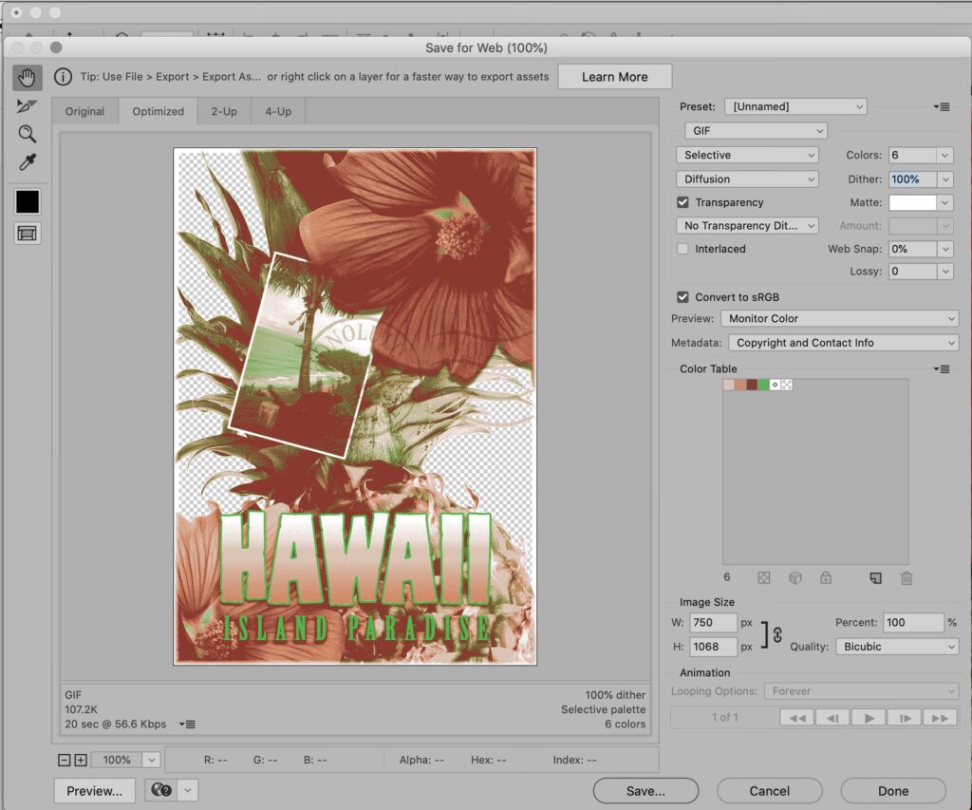Click the new color icon in Color Table

876,577
